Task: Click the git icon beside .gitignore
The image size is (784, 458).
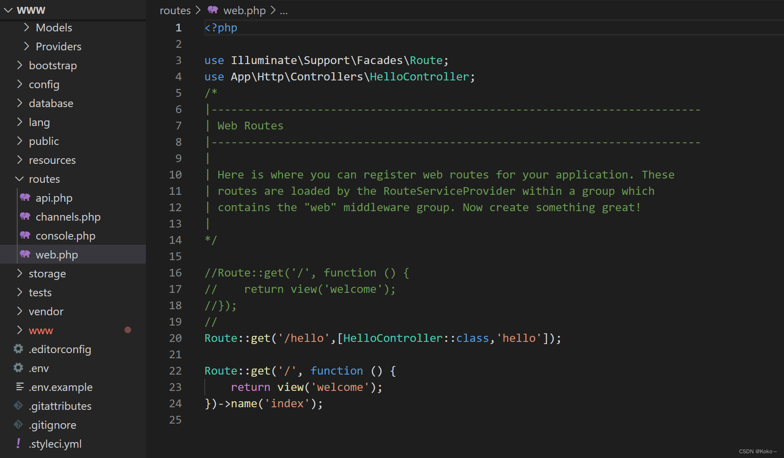Action: [x=18, y=424]
